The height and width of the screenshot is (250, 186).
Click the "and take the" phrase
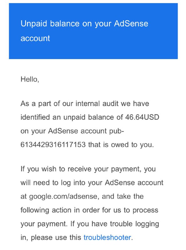(x=122, y=196)
